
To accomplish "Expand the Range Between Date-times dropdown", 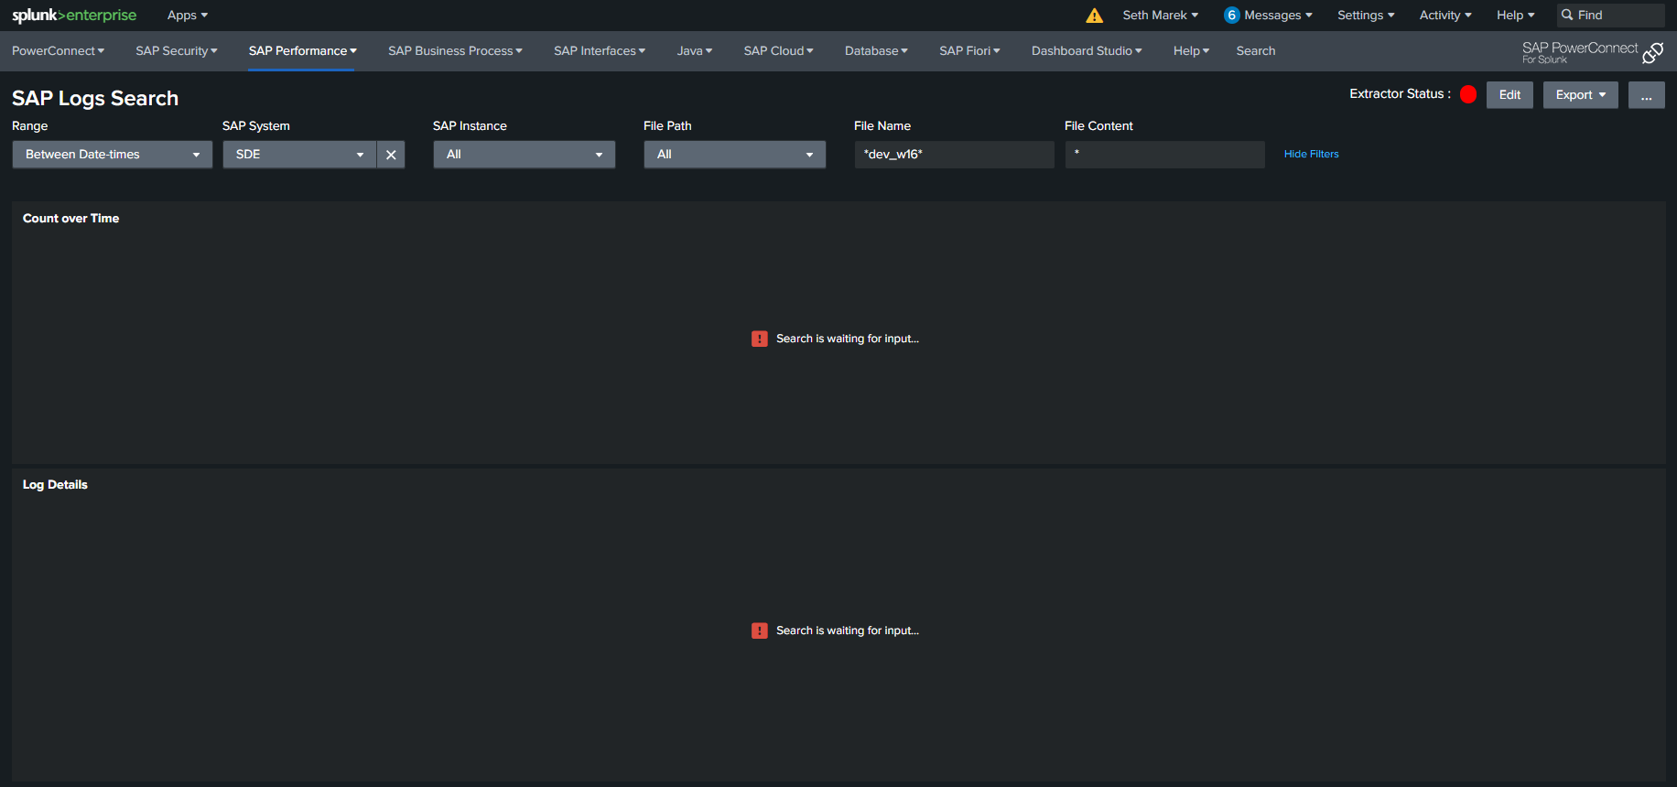I will pyautogui.click(x=112, y=155).
